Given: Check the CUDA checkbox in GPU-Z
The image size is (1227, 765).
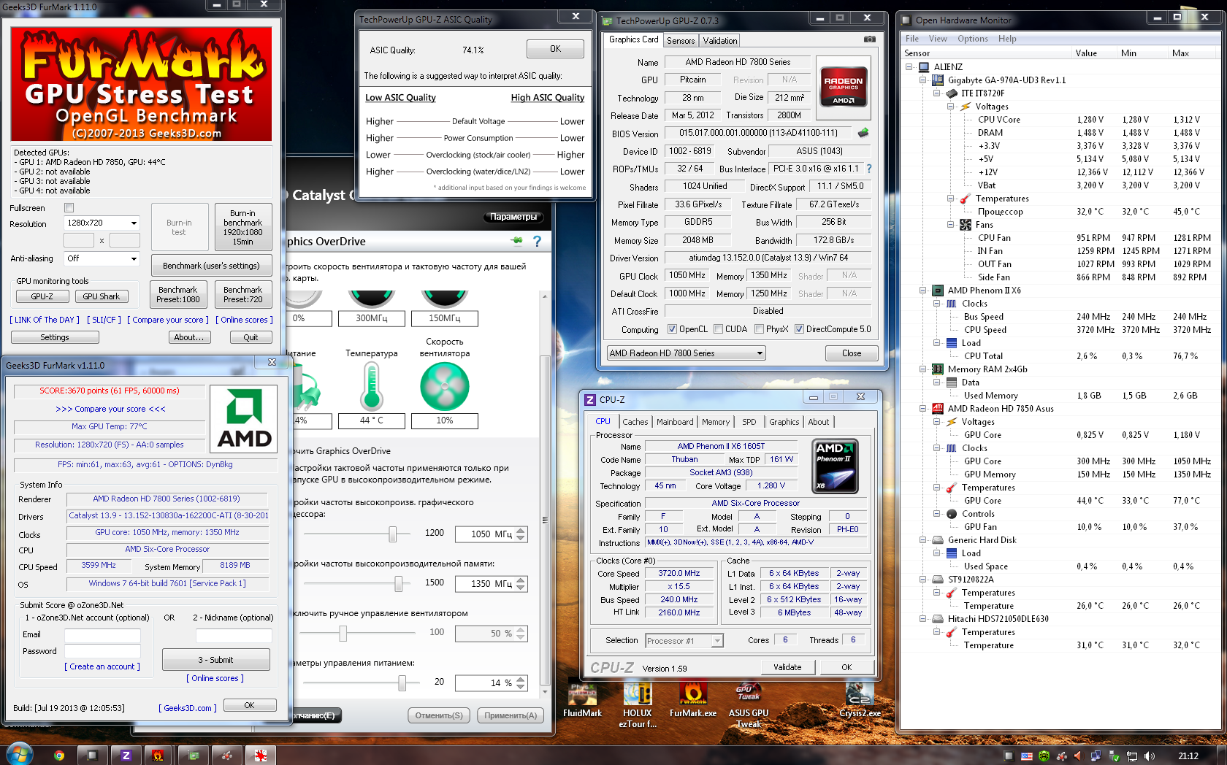Looking at the screenshot, I should pyautogui.click(x=719, y=329).
